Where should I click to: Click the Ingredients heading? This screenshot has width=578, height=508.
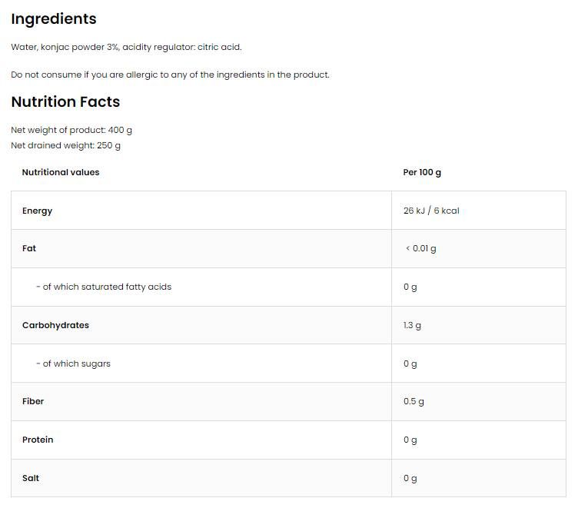54,19
